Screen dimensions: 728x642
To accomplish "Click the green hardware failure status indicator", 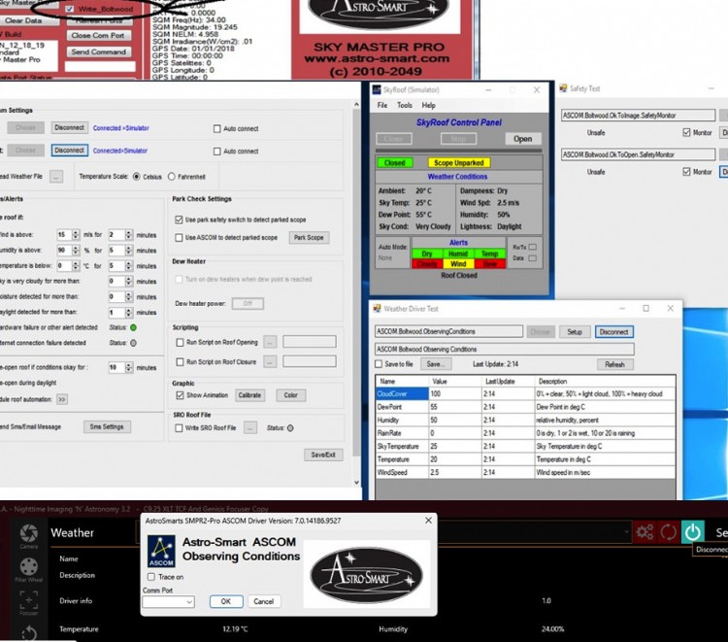I will 133,327.
